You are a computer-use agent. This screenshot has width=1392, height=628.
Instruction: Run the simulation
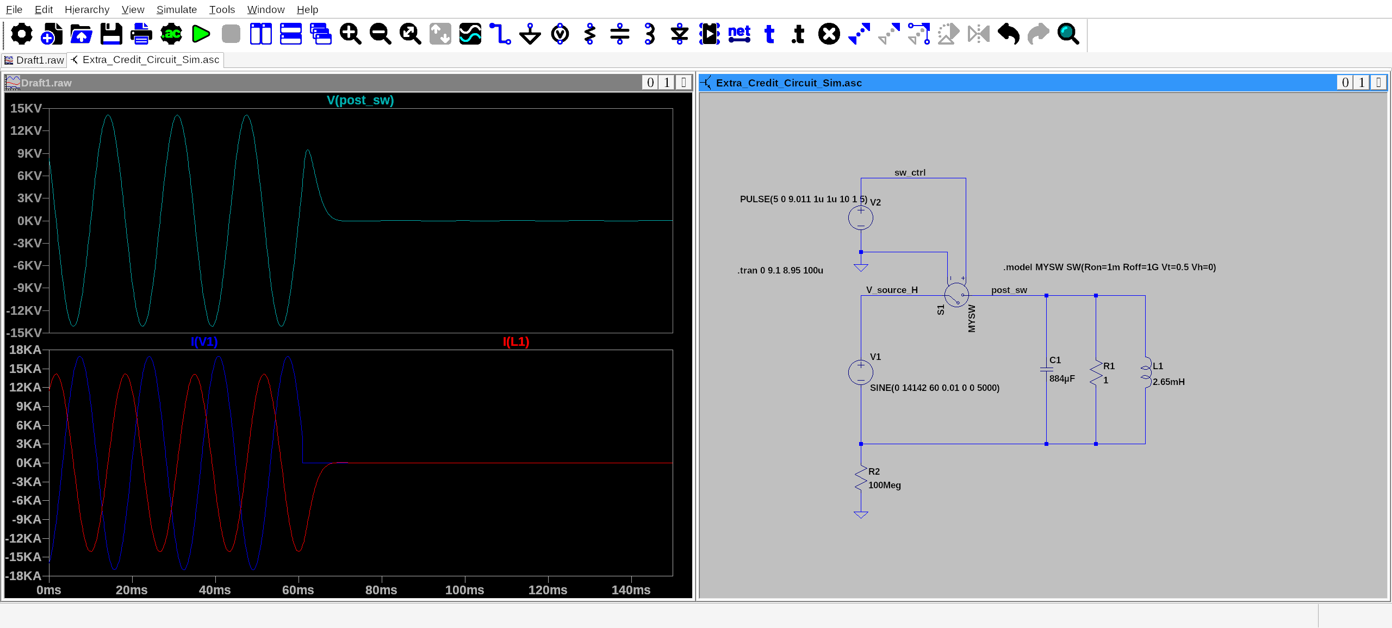point(200,34)
